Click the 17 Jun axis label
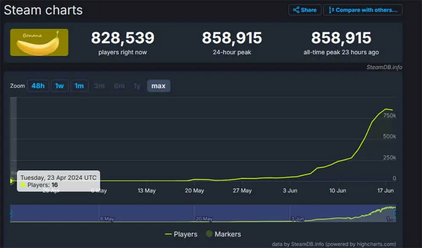422x248 pixels. (x=385, y=191)
